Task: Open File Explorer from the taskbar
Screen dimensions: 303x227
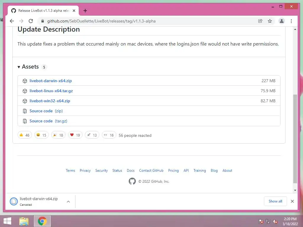Action: (24, 221)
